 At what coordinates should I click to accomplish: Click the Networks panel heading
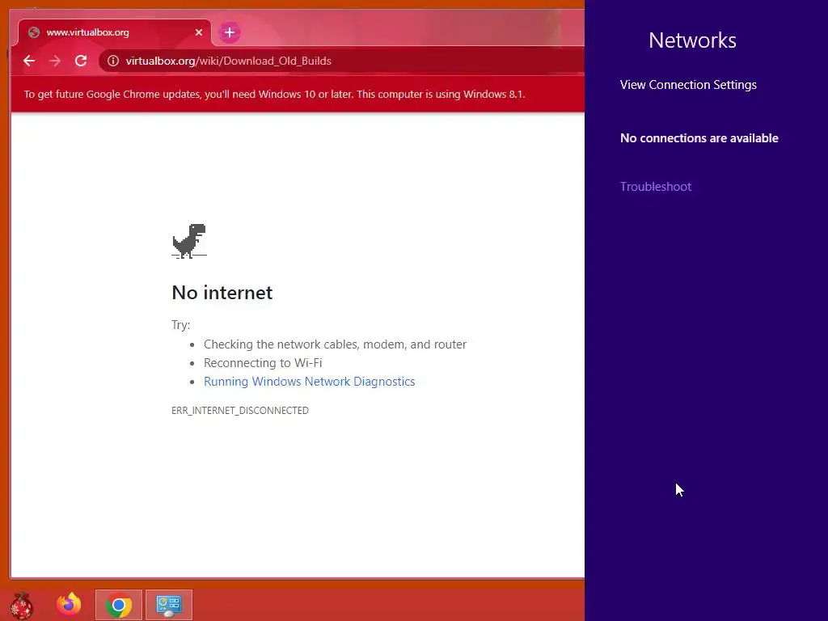pos(692,40)
